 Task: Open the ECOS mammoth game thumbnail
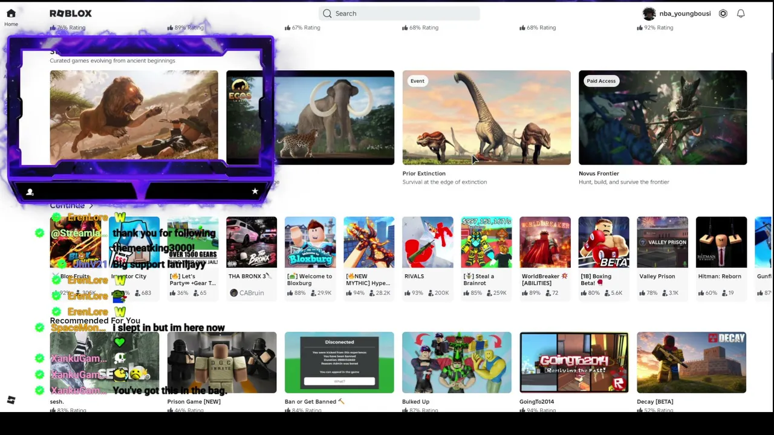(x=310, y=117)
